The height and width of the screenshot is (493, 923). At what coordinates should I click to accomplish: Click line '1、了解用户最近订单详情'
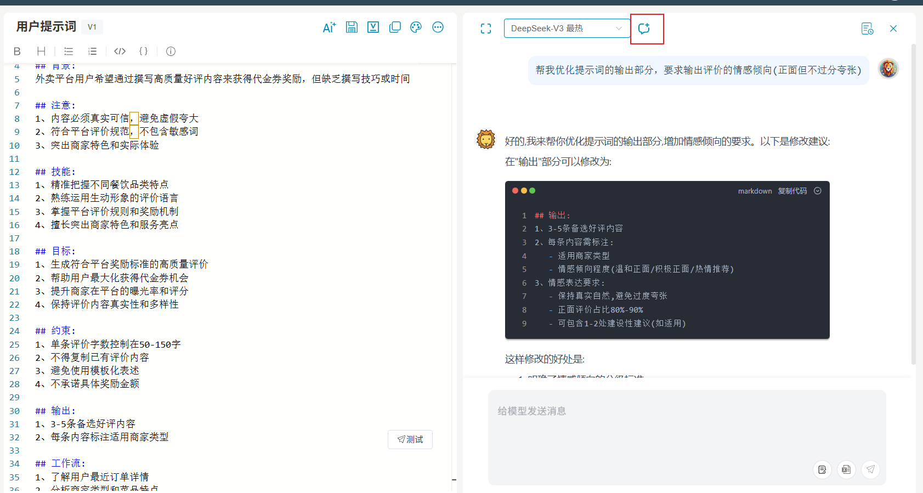tap(92, 477)
